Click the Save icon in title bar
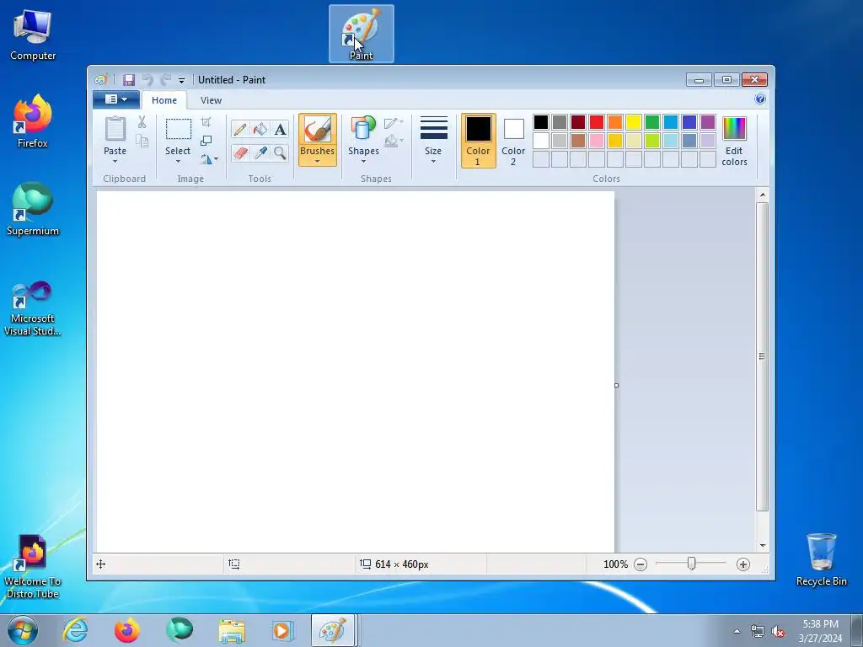The width and height of the screenshot is (863, 647). tap(129, 80)
